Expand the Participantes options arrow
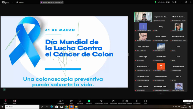 pyautogui.click(x=66, y=101)
